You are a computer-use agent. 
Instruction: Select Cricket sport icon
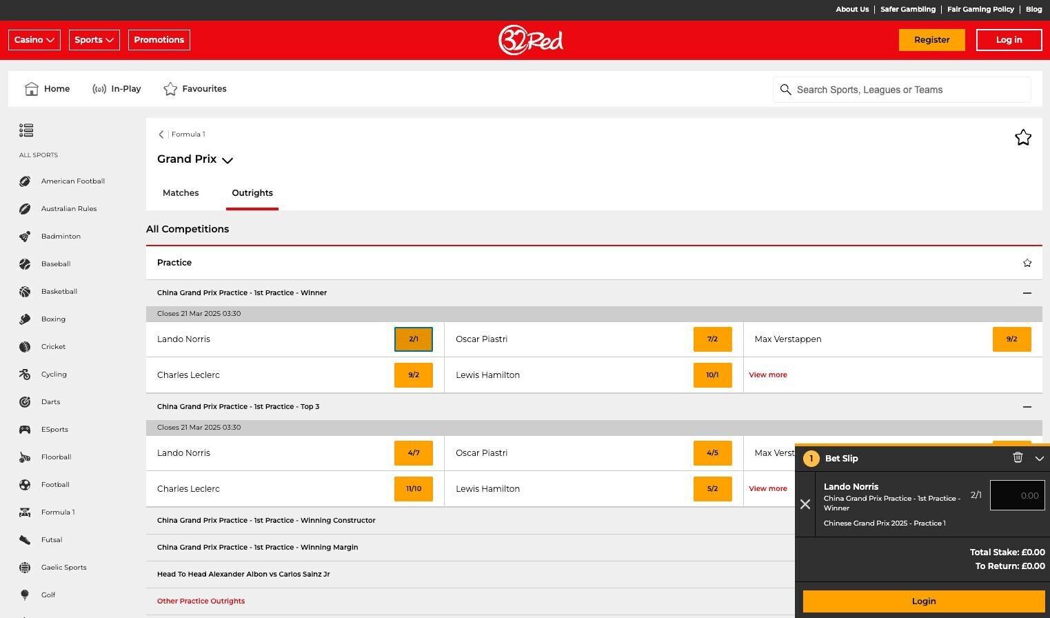25,347
